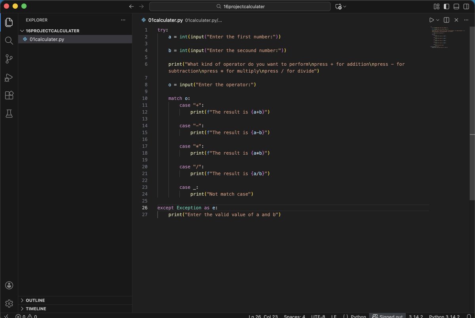Toggle the primary side bar visibility
475x318 pixels.
click(446, 6)
